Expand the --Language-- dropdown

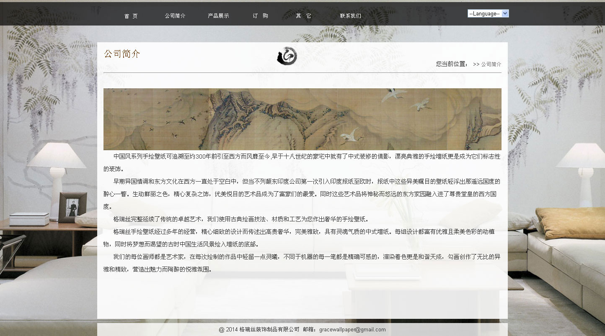pyautogui.click(x=488, y=13)
